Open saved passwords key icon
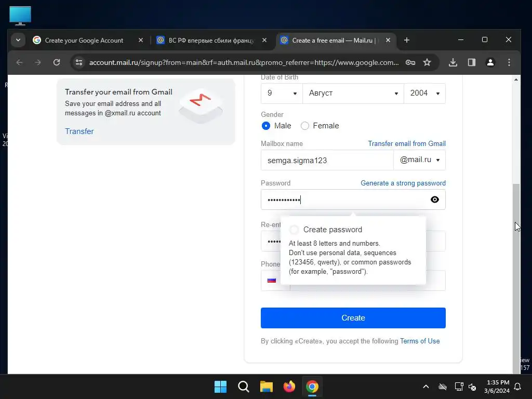532x399 pixels. tap(410, 62)
